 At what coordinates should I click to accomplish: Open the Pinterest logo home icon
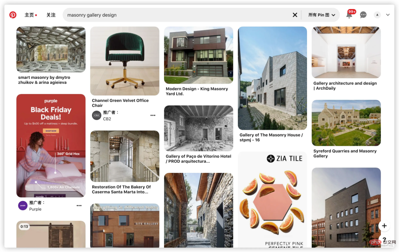13,15
